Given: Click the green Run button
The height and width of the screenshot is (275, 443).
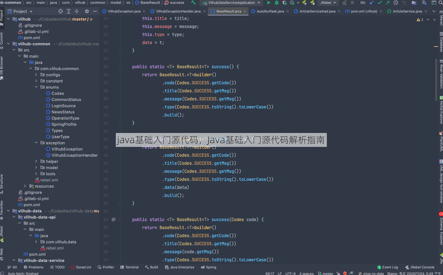Looking at the screenshot, I should (268, 3).
